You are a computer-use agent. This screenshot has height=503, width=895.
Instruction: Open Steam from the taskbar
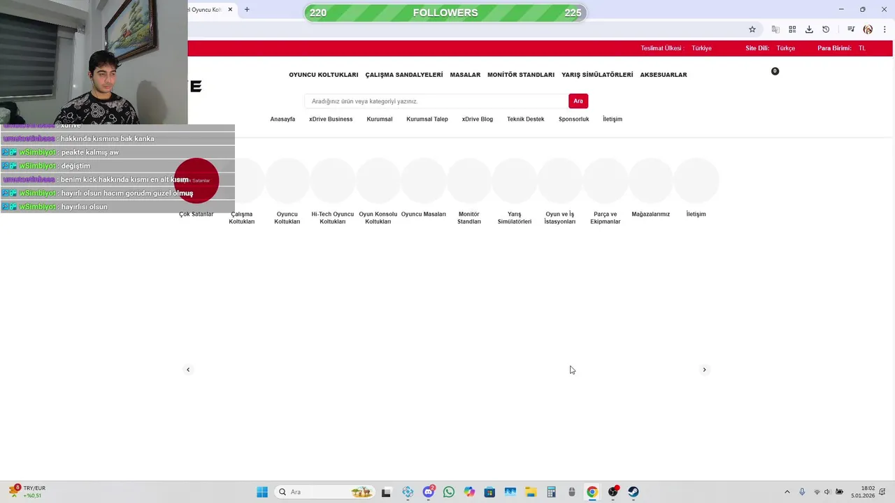pyautogui.click(x=633, y=492)
